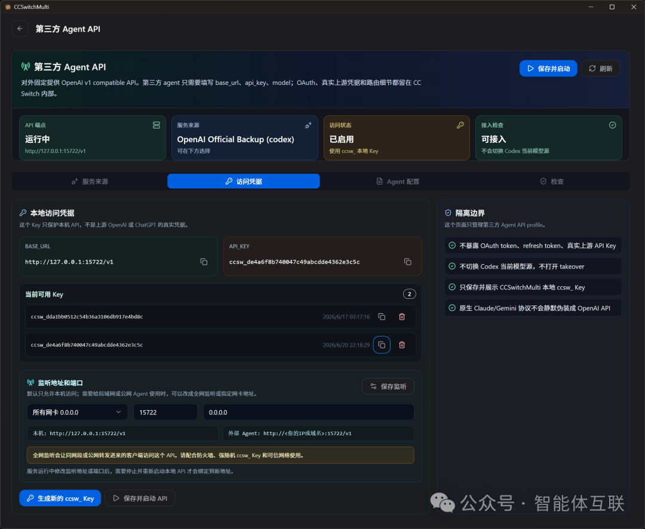Copy the API_KEY value
The width and height of the screenshot is (645, 529).
408,262
